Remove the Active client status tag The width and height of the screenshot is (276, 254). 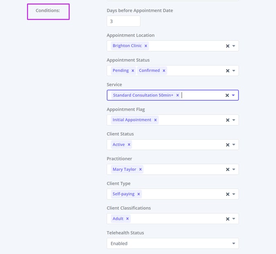(129, 145)
